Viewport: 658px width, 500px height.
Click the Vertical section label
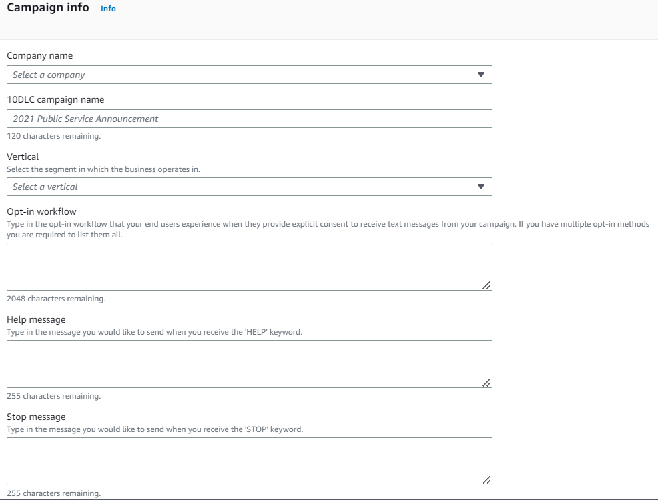[x=22, y=156]
